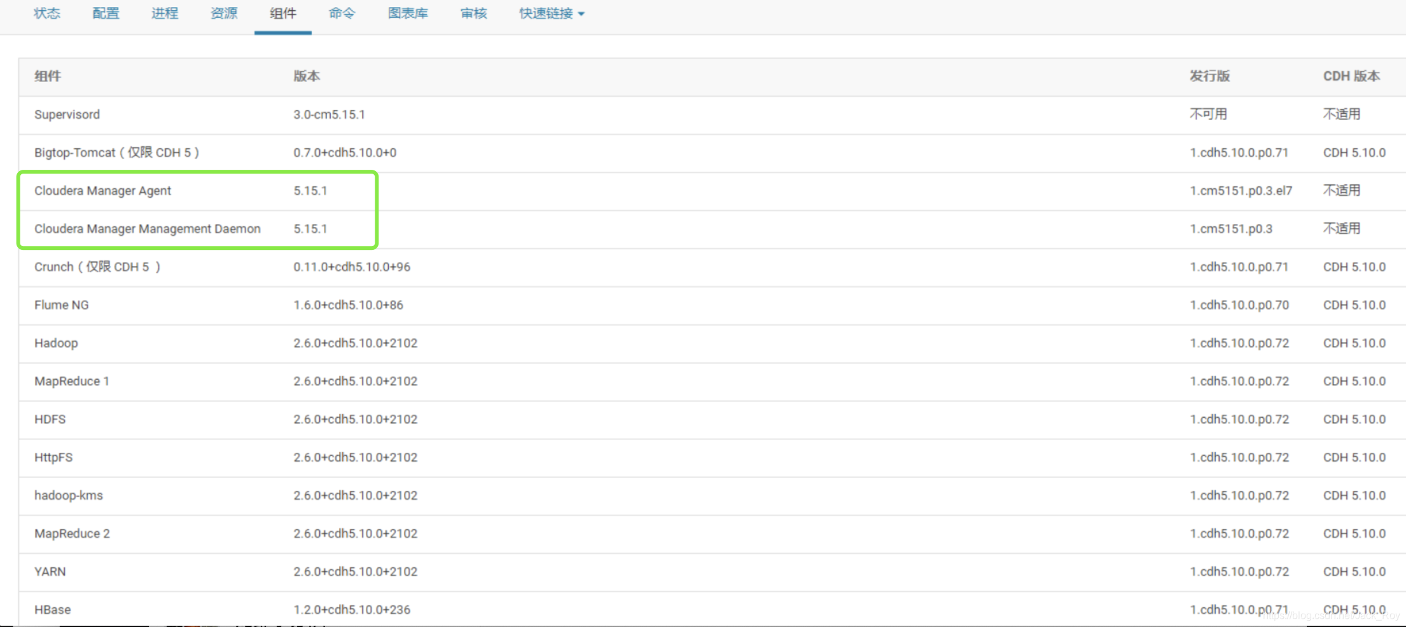Click Management Daemon release 1.cm5151.p0.3
This screenshot has width=1406, height=627.
pyautogui.click(x=1231, y=229)
